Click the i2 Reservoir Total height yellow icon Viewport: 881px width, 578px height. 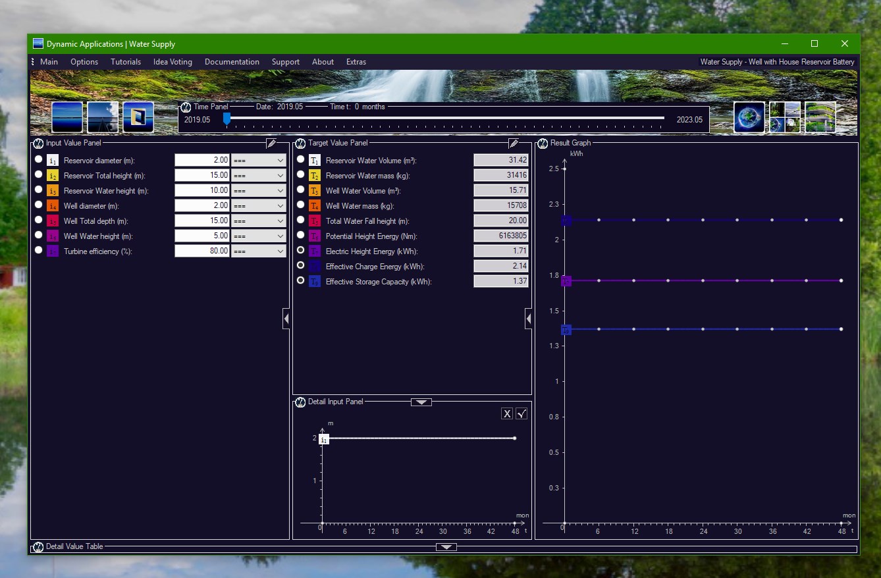53,175
